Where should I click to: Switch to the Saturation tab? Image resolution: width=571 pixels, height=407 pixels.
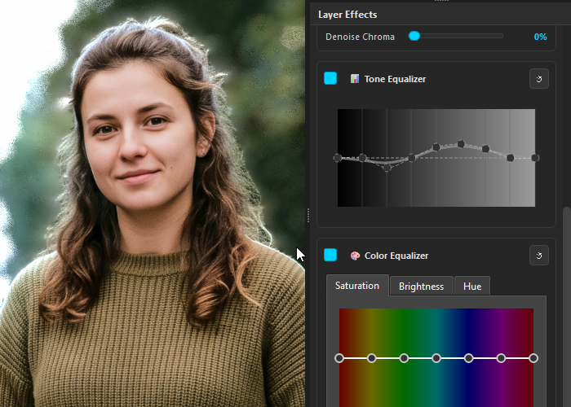click(x=357, y=286)
